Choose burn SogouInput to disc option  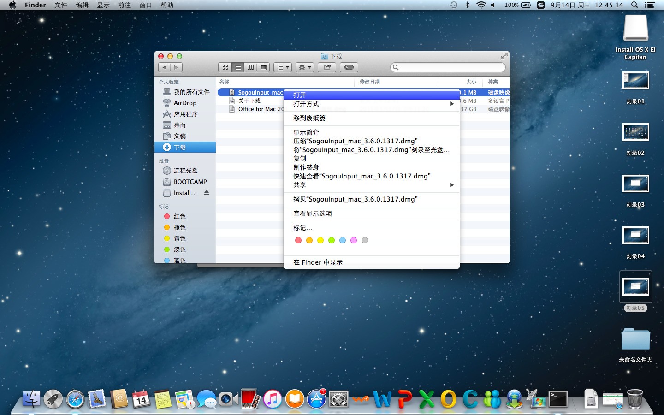click(x=372, y=150)
